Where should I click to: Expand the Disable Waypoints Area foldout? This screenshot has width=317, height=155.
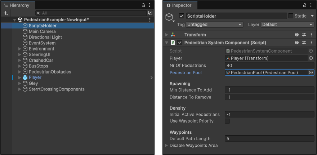(x=166, y=146)
